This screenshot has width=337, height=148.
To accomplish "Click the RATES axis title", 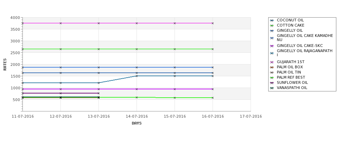I will pos(5,65).
